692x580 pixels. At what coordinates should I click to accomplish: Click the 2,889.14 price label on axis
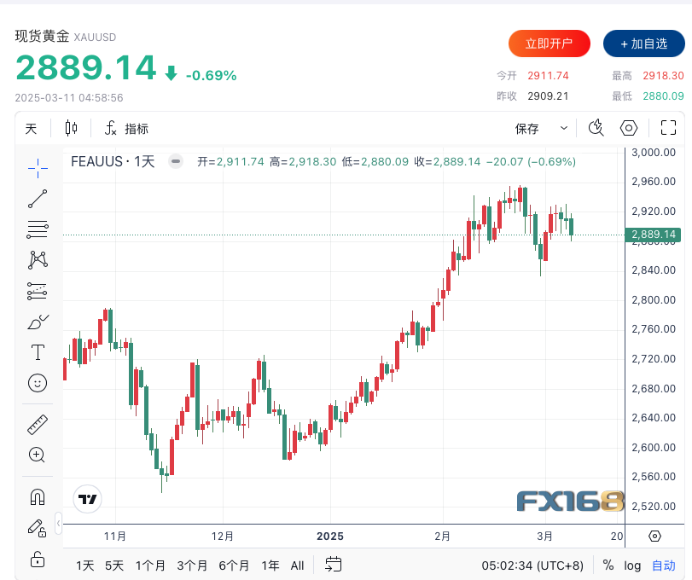click(x=653, y=235)
